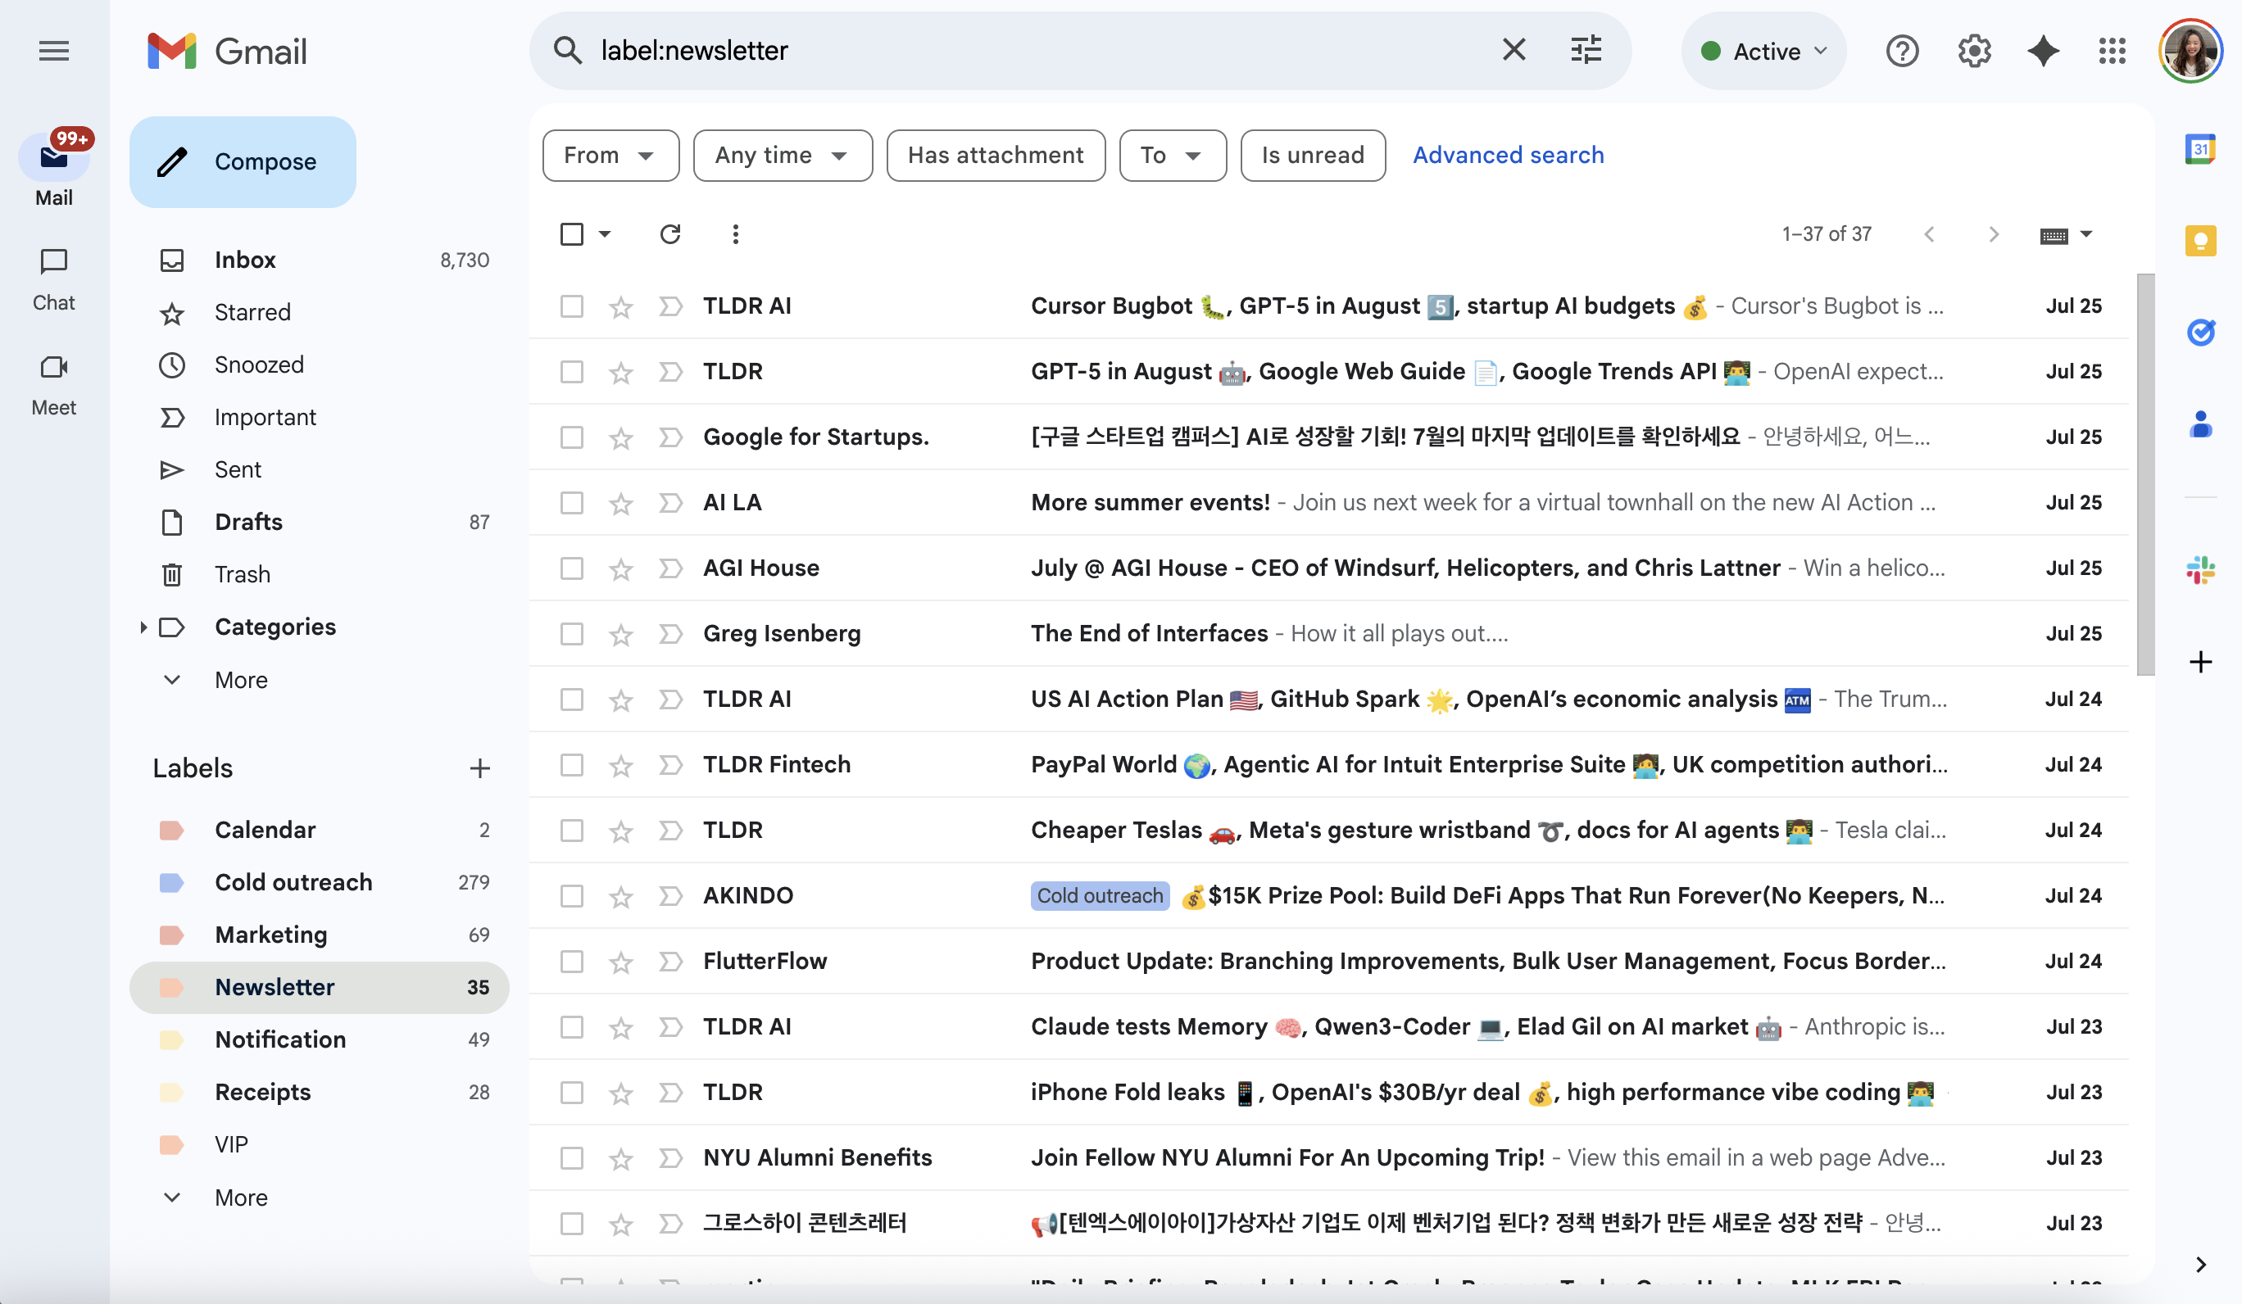
Task: Go to Meet in the left rail
Action: [x=54, y=384]
